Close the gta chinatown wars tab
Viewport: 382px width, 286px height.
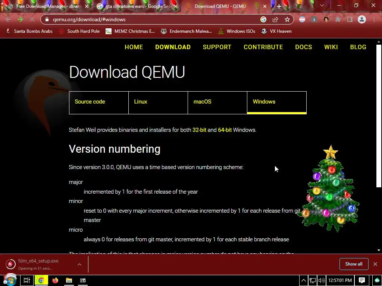click(x=176, y=6)
